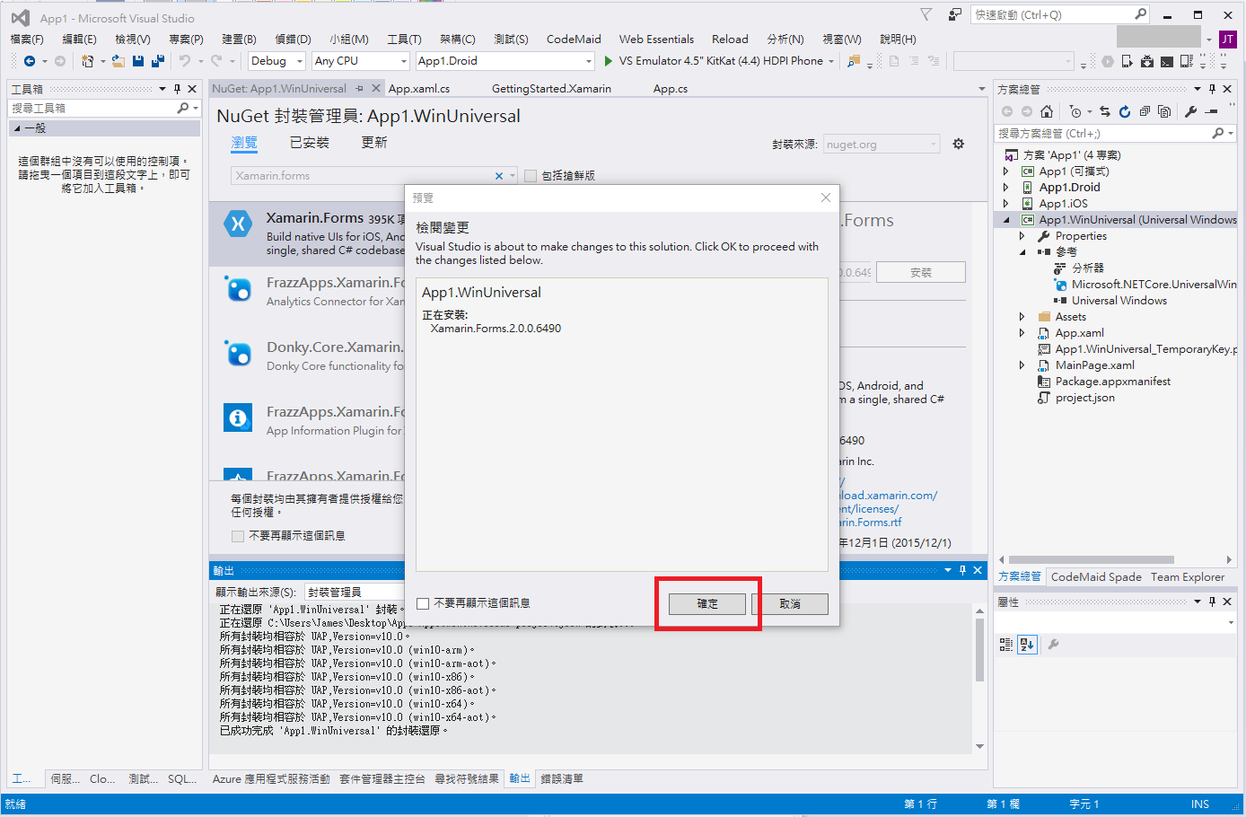Tick 'do not show again' below NuGet package list
Viewport: 1246px width, 817px height.
point(238,536)
